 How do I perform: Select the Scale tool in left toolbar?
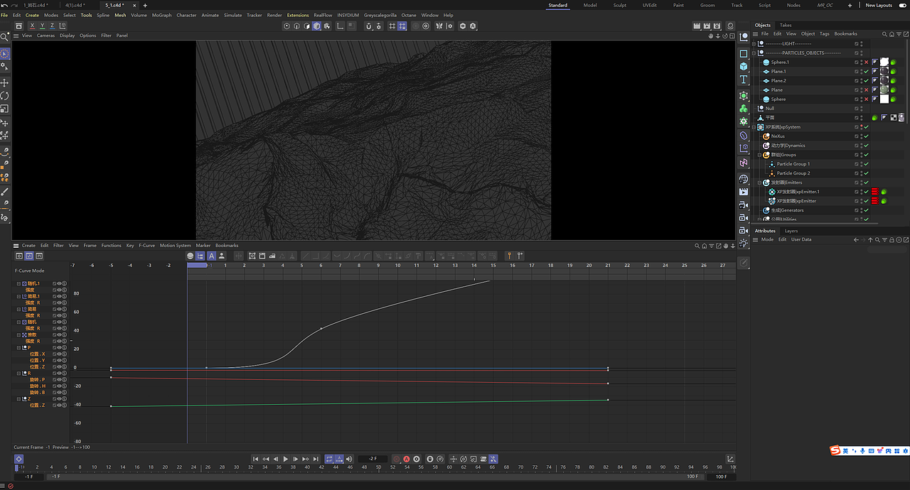coord(5,109)
